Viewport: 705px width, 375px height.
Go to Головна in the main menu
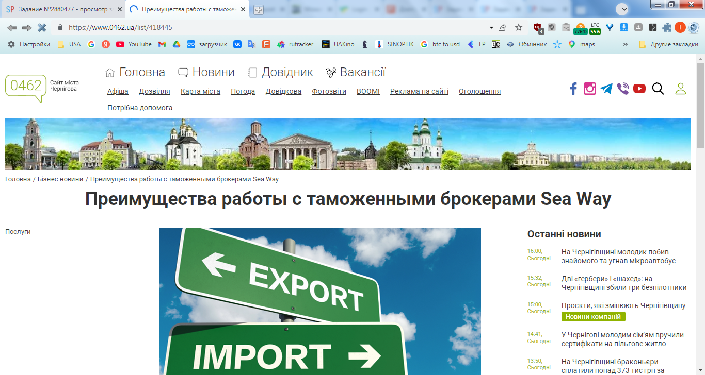135,73
